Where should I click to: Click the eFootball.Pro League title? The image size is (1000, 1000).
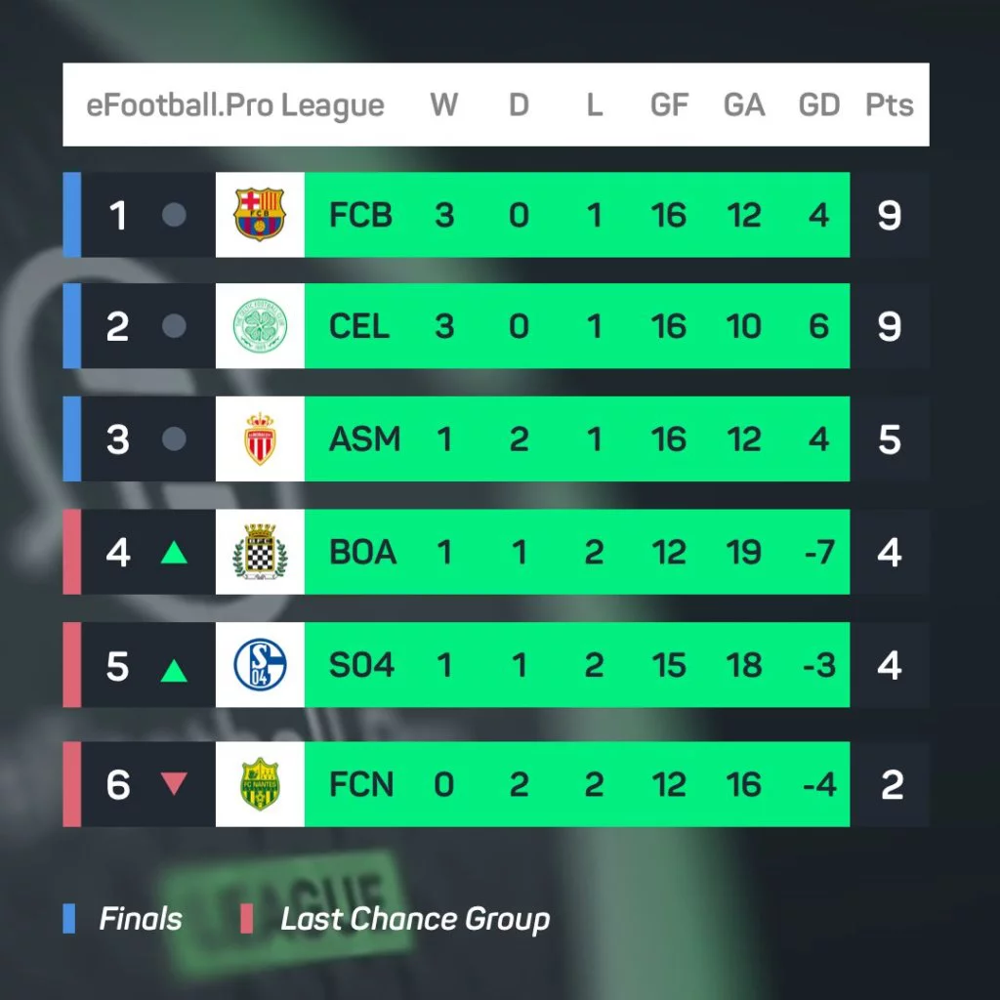pyautogui.click(x=235, y=105)
